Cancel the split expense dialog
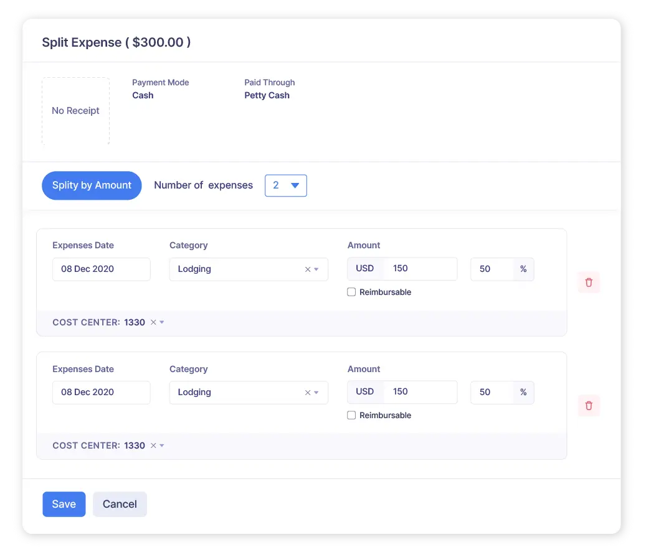 click(x=120, y=504)
